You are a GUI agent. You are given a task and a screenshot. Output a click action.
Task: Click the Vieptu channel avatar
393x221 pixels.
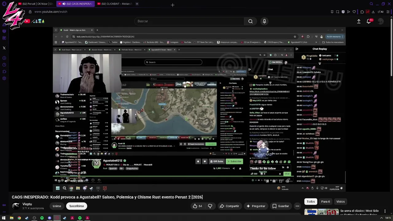pyautogui.click(x=16, y=206)
